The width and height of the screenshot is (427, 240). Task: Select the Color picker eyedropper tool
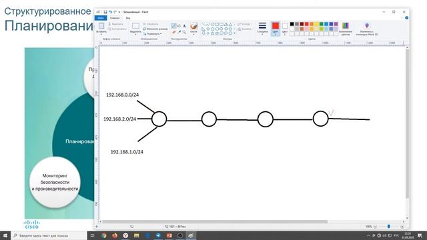pyautogui.click(x=179, y=32)
